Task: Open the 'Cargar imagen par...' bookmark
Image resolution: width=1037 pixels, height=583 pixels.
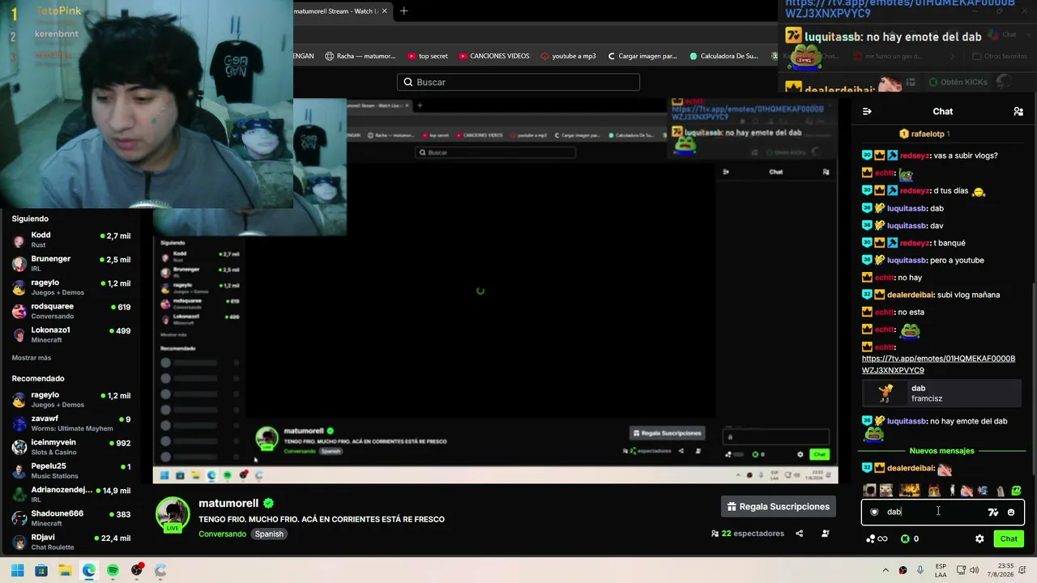Action: click(x=641, y=56)
